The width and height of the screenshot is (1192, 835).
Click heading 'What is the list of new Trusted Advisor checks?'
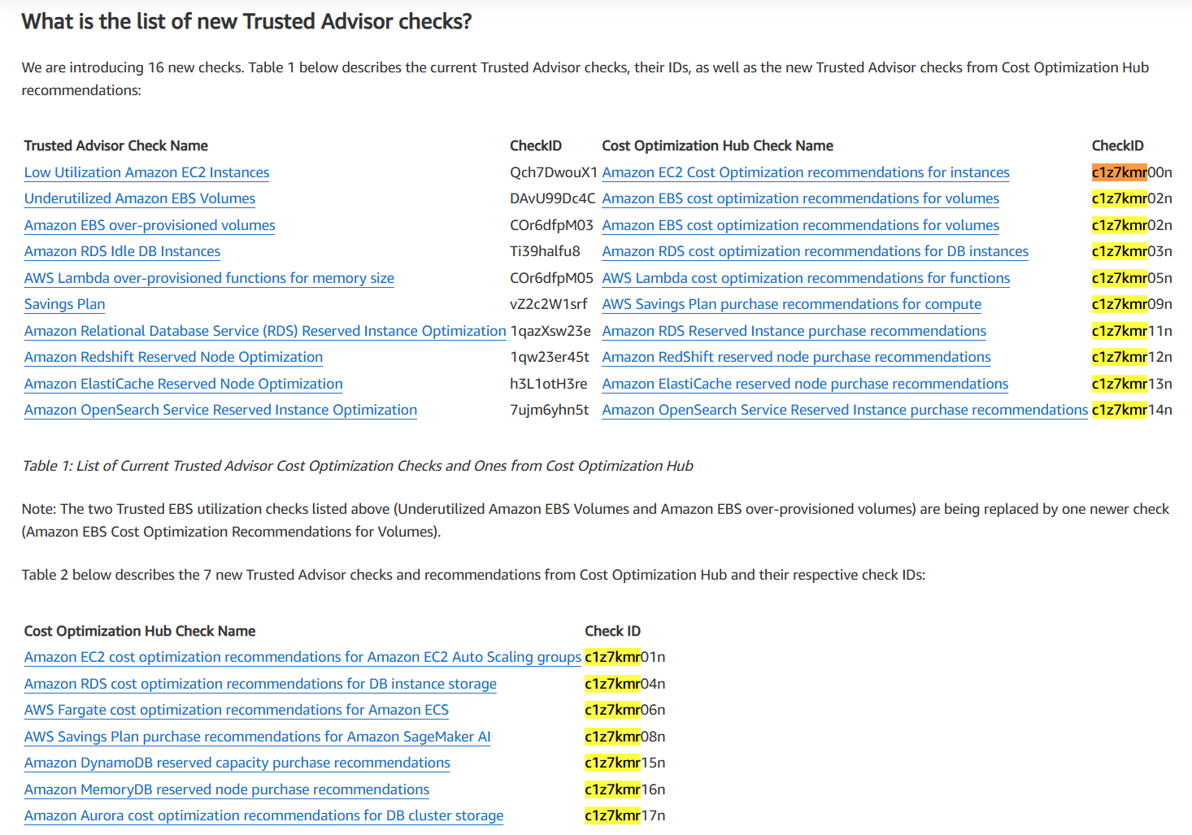tap(247, 21)
